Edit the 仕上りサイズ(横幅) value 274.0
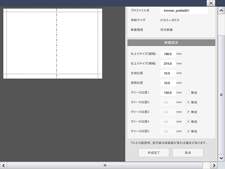 [x=168, y=64]
